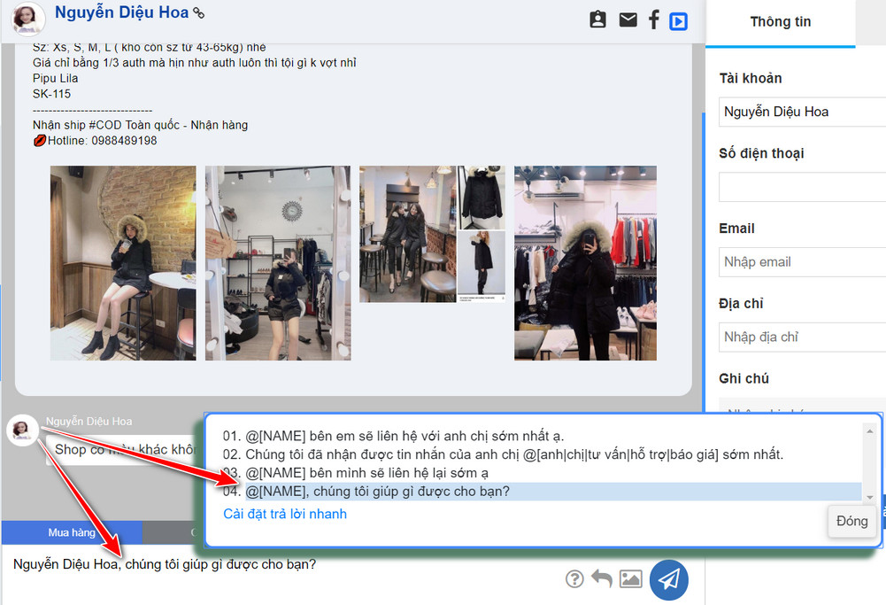Click the help question mark icon
The image size is (886, 605).
574,578
